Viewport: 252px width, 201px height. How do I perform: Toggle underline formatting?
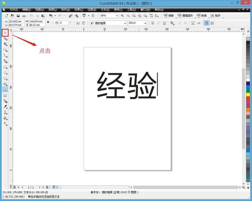(164, 23)
